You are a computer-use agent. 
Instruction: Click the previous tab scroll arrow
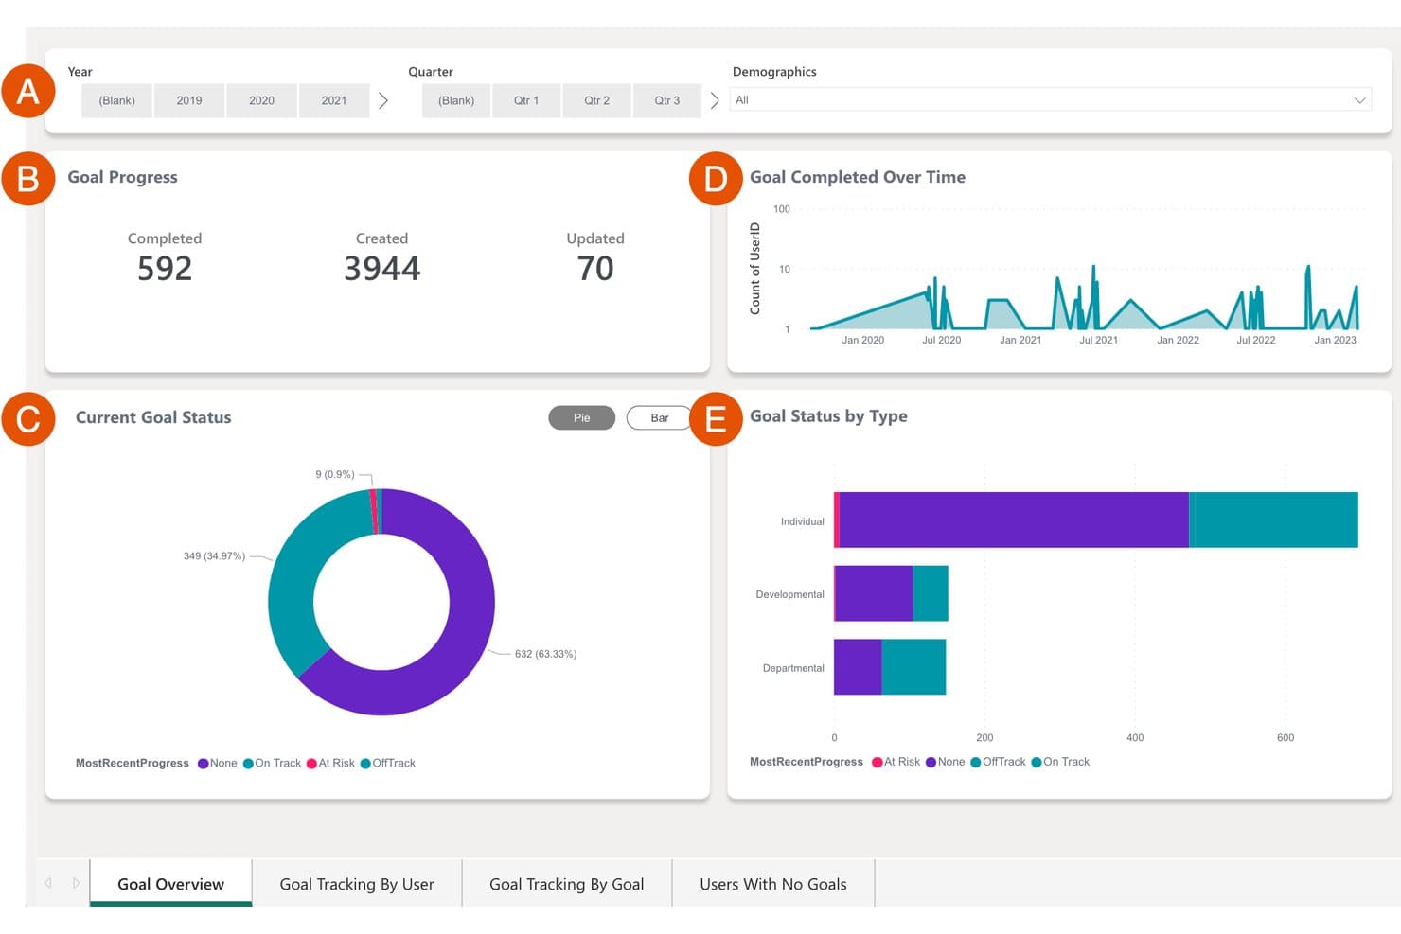coord(48,883)
